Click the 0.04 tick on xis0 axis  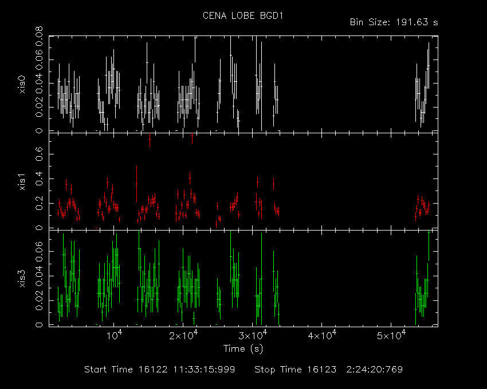[x=39, y=83]
